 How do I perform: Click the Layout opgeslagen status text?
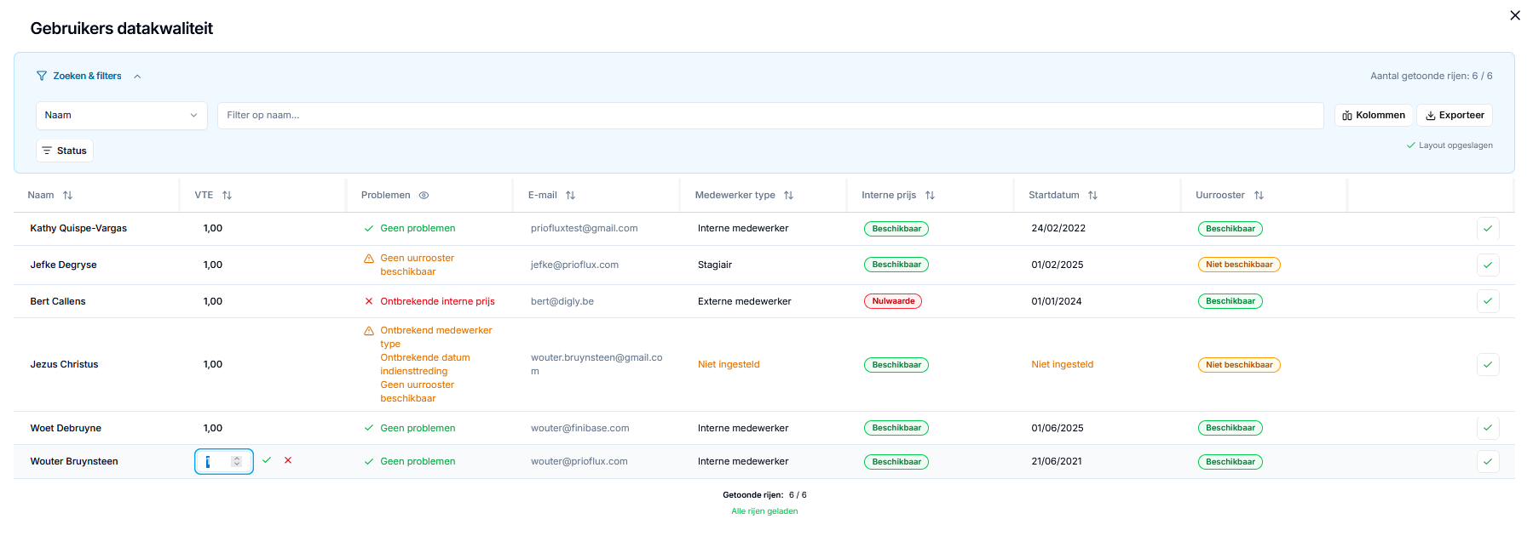pos(1455,145)
